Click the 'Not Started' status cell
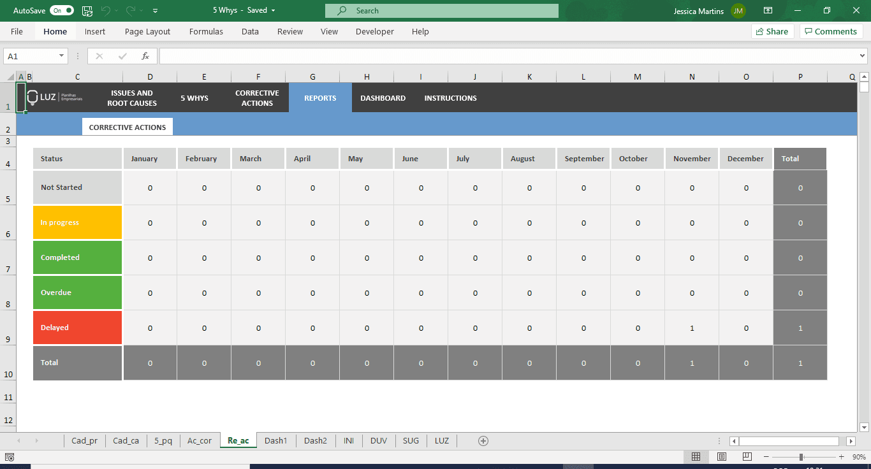Screen dimensions: 871x469 click(x=77, y=187)
